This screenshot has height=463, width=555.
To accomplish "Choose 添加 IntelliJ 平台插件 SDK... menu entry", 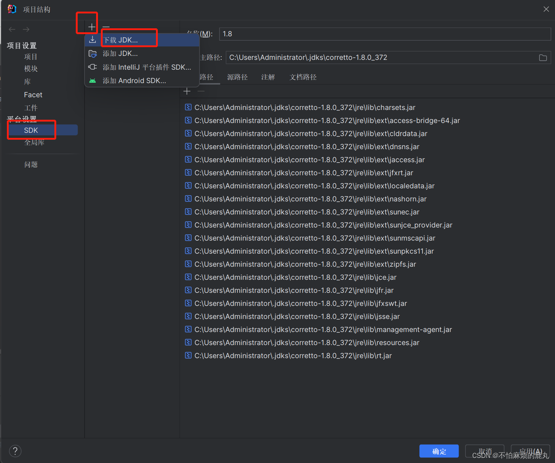I will tap(142, 67).
